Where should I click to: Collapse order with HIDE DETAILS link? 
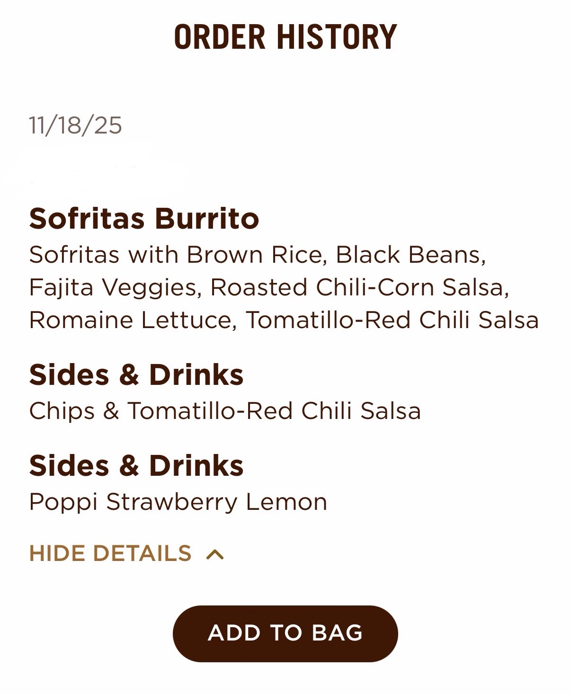pos(110,553)
